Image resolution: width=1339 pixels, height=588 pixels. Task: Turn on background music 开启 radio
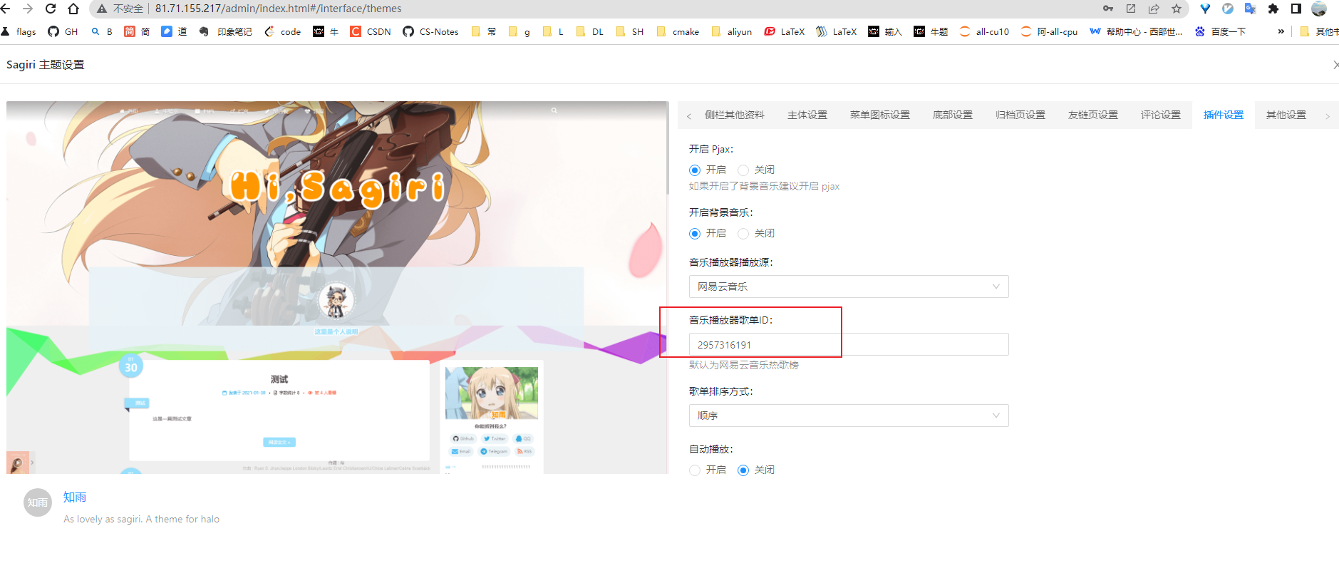(695, 234)
